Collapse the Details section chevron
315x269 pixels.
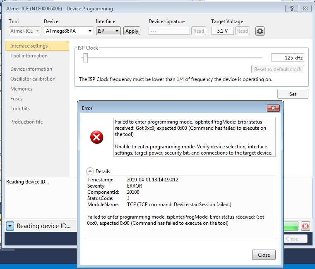coord(90,171)
